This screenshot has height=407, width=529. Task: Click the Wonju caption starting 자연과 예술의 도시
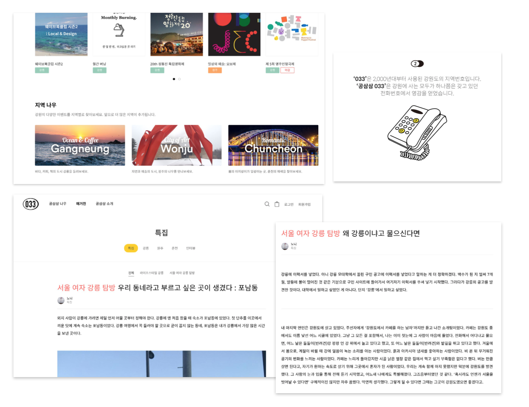click(162, 172)
